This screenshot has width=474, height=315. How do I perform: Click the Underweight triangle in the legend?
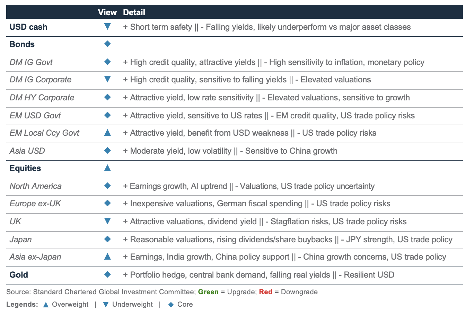[106, 305]
